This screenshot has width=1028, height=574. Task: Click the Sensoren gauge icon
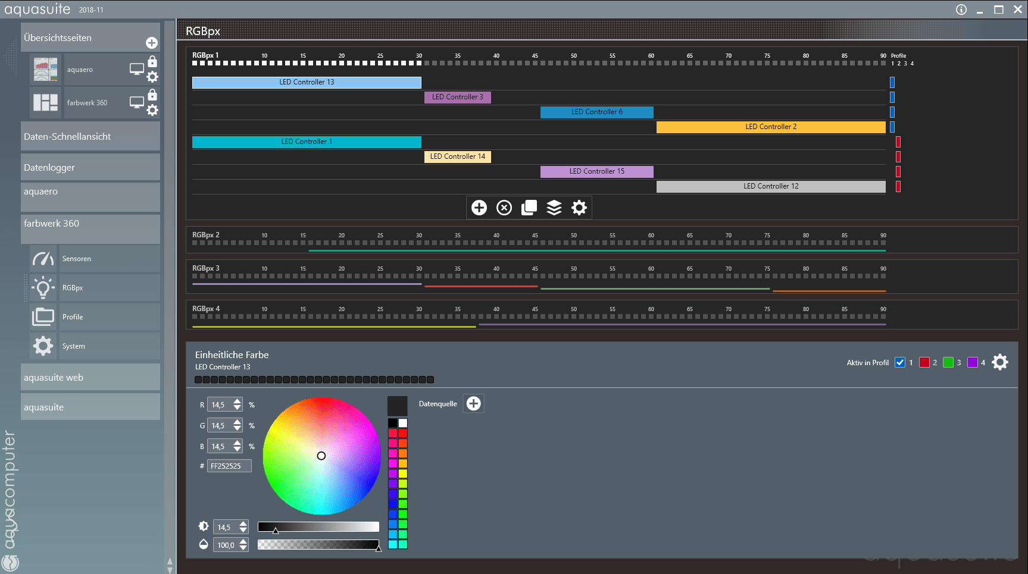coord(43,259)
